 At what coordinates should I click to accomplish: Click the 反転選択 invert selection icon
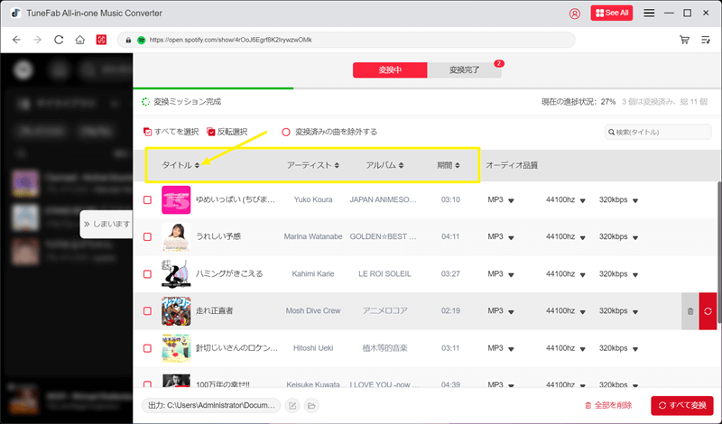point(211,132)
